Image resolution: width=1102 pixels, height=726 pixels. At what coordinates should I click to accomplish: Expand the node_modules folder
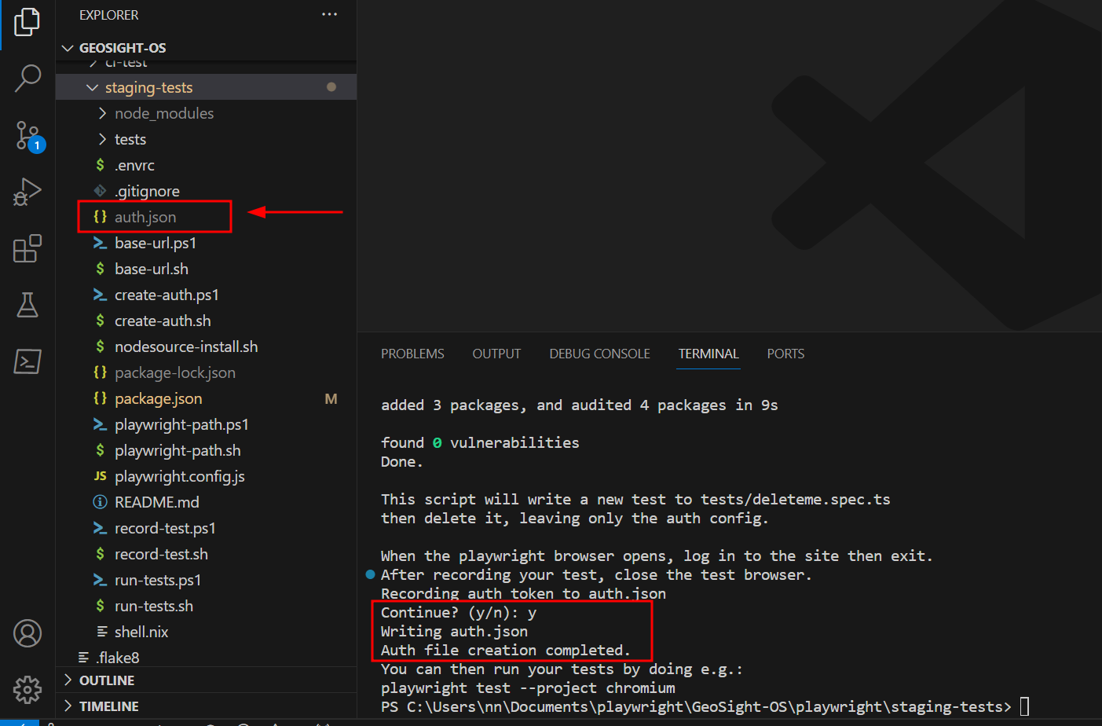102,113
